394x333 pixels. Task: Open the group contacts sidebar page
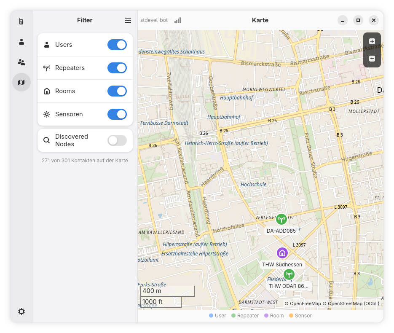point(21,62)
